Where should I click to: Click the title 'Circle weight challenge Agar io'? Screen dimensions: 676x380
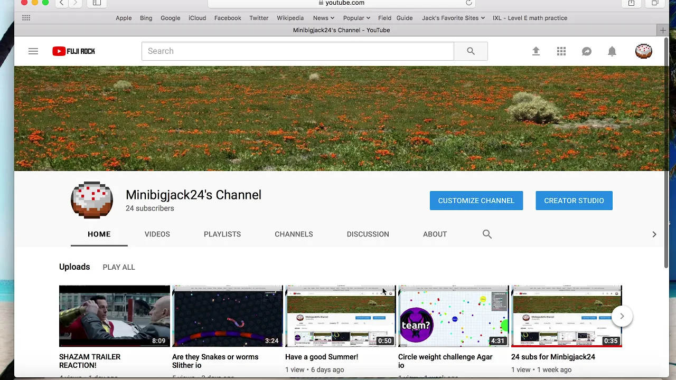[x=445, y=361]
